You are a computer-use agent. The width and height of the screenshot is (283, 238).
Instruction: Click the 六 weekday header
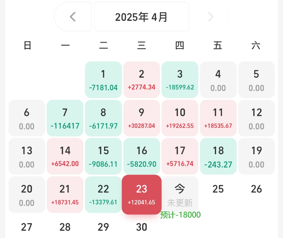pyautogui.click(x=256, y=45)
